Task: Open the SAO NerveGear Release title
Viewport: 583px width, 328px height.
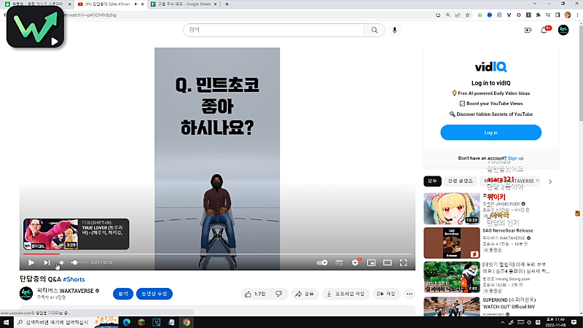Action: [507, 230]
